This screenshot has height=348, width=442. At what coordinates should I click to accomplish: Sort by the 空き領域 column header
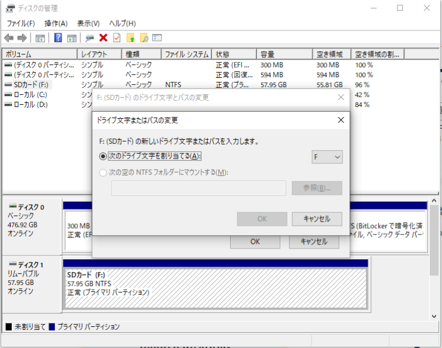[x=332, y=54]
